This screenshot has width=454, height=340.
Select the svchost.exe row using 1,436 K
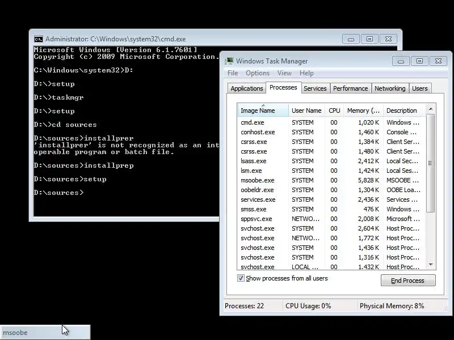click(x=331, y=248)
